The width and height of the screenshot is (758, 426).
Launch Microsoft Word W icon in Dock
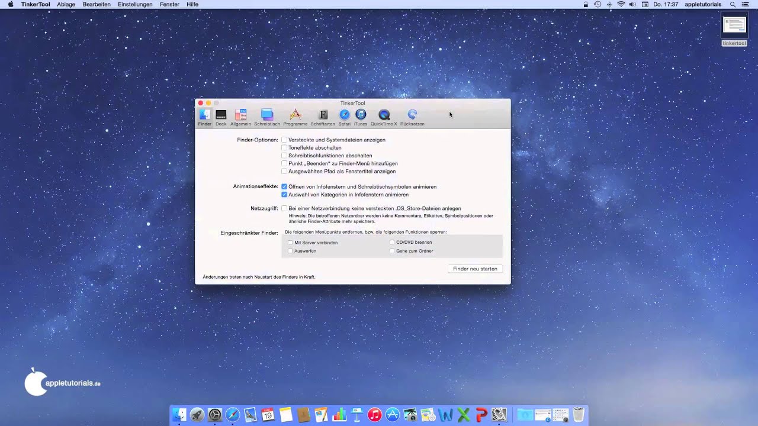pyautogui.click(x=446, y=415)
